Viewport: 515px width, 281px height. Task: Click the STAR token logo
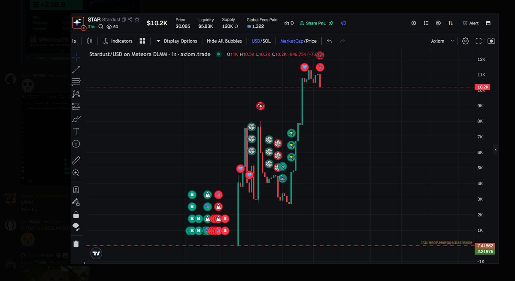coord(78,23)
